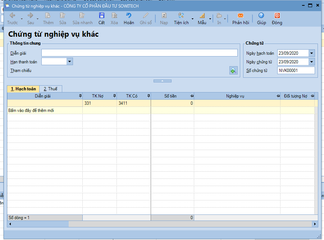Expand the Mẫu dropdown arrow
This screenshot has width=324, height=240.
click(x=210, y=19)
